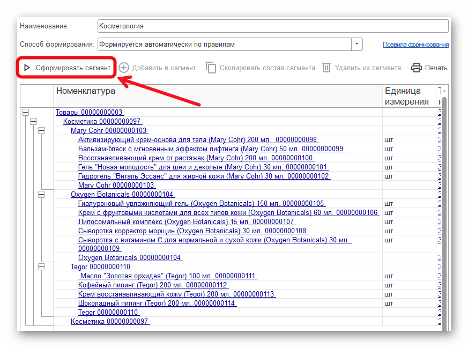Click the Сформировать сегмент play icon
Screen dimensions: 468x348
click(x=27, y=68)
